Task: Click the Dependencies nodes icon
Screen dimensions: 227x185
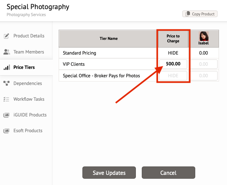Action: pos(7,83)
